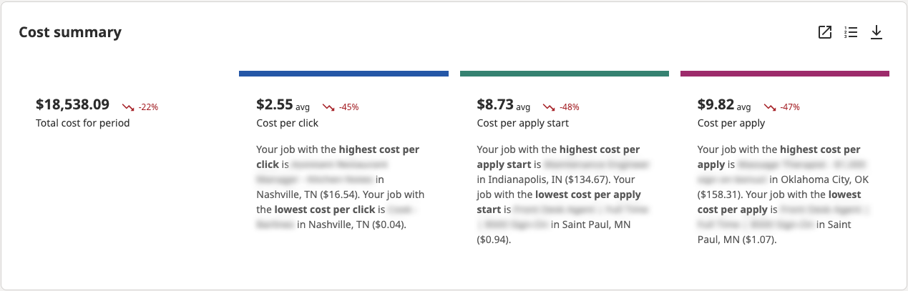Viewport: 908px width, 291px height.
Task: Select the $18,538.09 total cost figure
Action: (x=72, y=104)
